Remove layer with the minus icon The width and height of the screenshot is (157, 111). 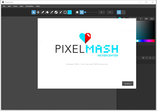pos(153,58)
